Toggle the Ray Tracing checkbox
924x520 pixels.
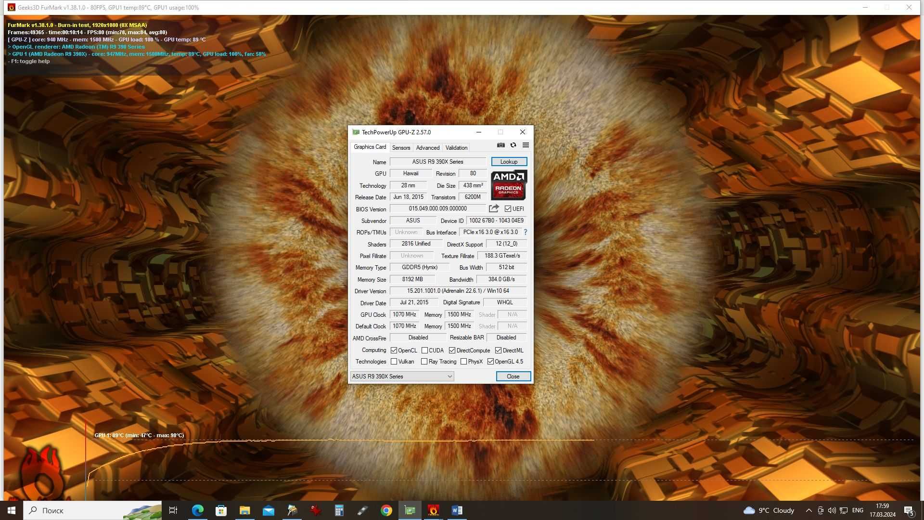point(424,362)
